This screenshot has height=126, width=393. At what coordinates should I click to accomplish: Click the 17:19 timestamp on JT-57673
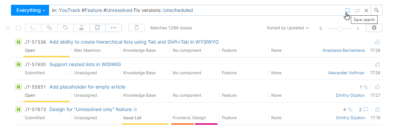[x=375, y=118]
